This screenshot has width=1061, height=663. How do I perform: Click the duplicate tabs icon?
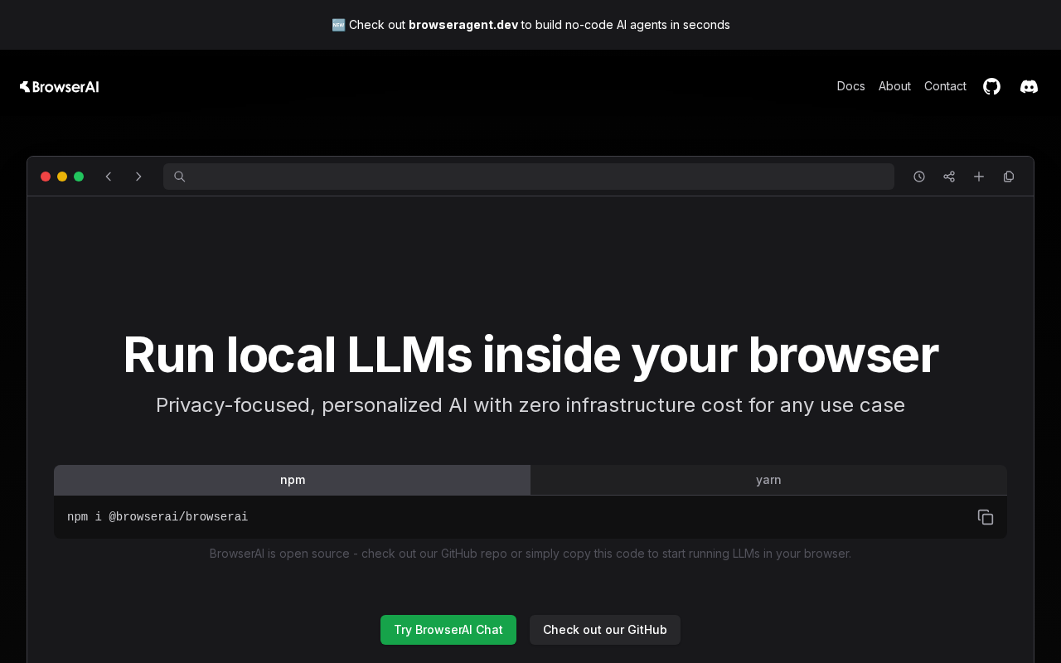[1009, 177]
